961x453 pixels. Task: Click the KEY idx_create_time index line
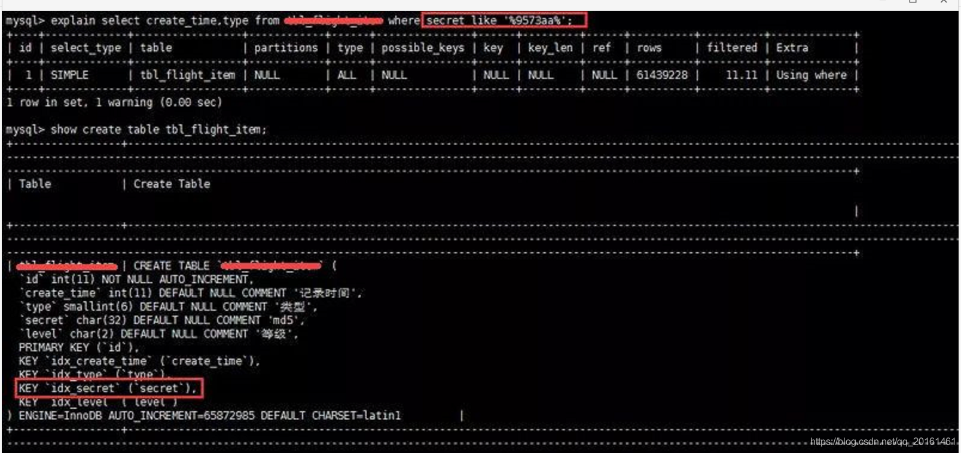139,361
